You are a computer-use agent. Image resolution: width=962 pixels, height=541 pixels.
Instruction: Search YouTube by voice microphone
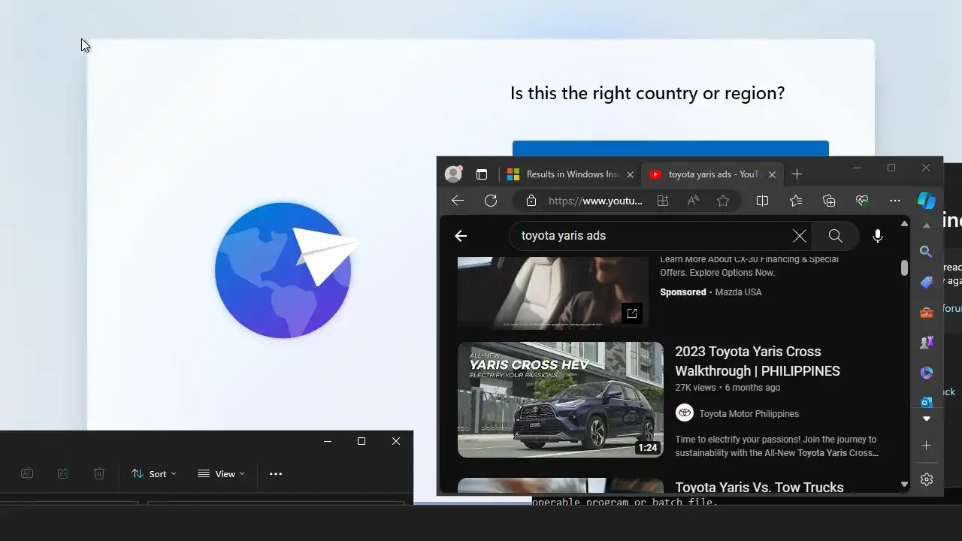click(878, 236)
